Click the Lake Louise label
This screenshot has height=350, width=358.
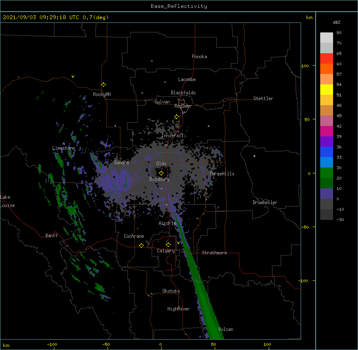(7, 201)
